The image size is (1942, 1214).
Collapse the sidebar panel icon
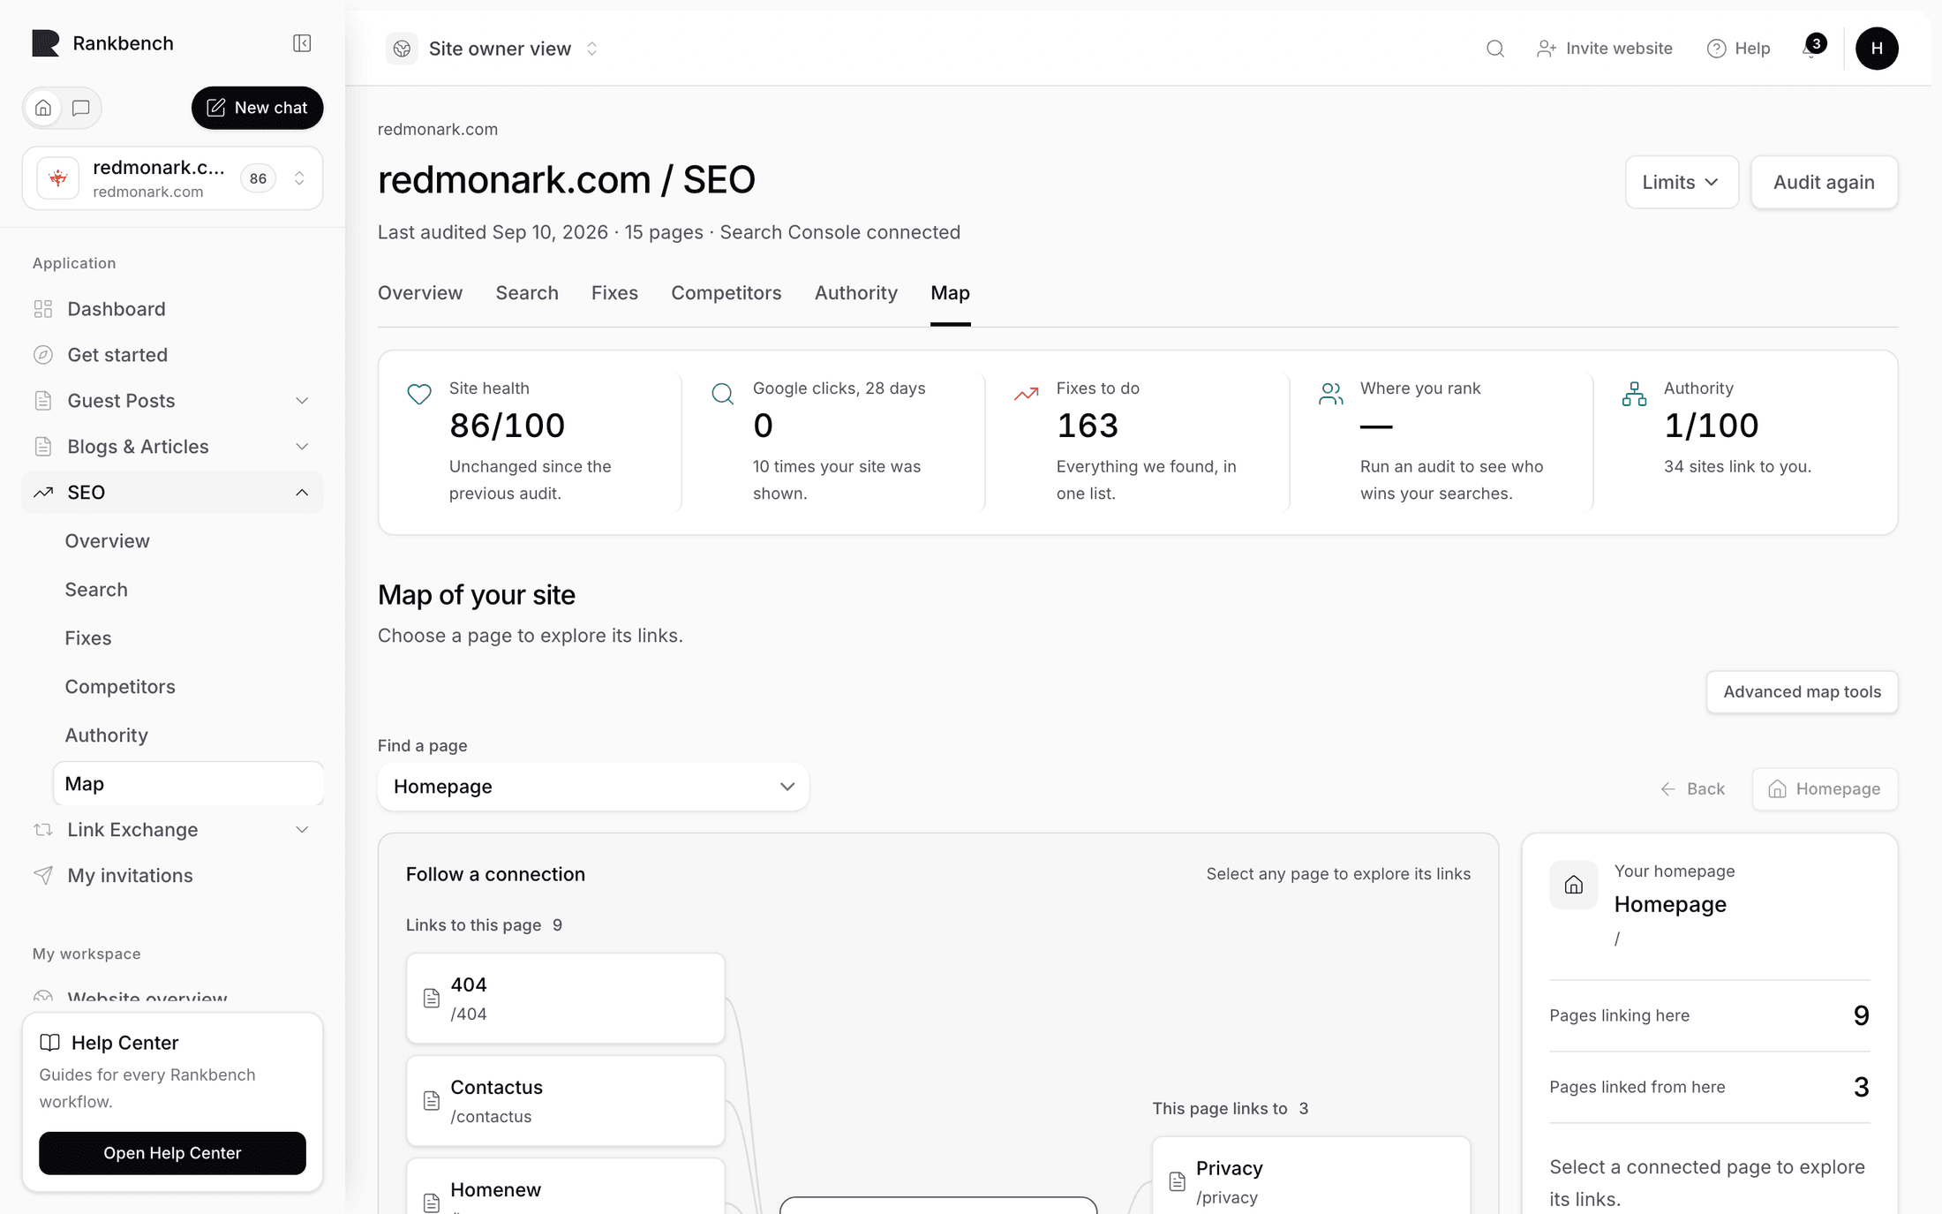[x=302, y=43]
